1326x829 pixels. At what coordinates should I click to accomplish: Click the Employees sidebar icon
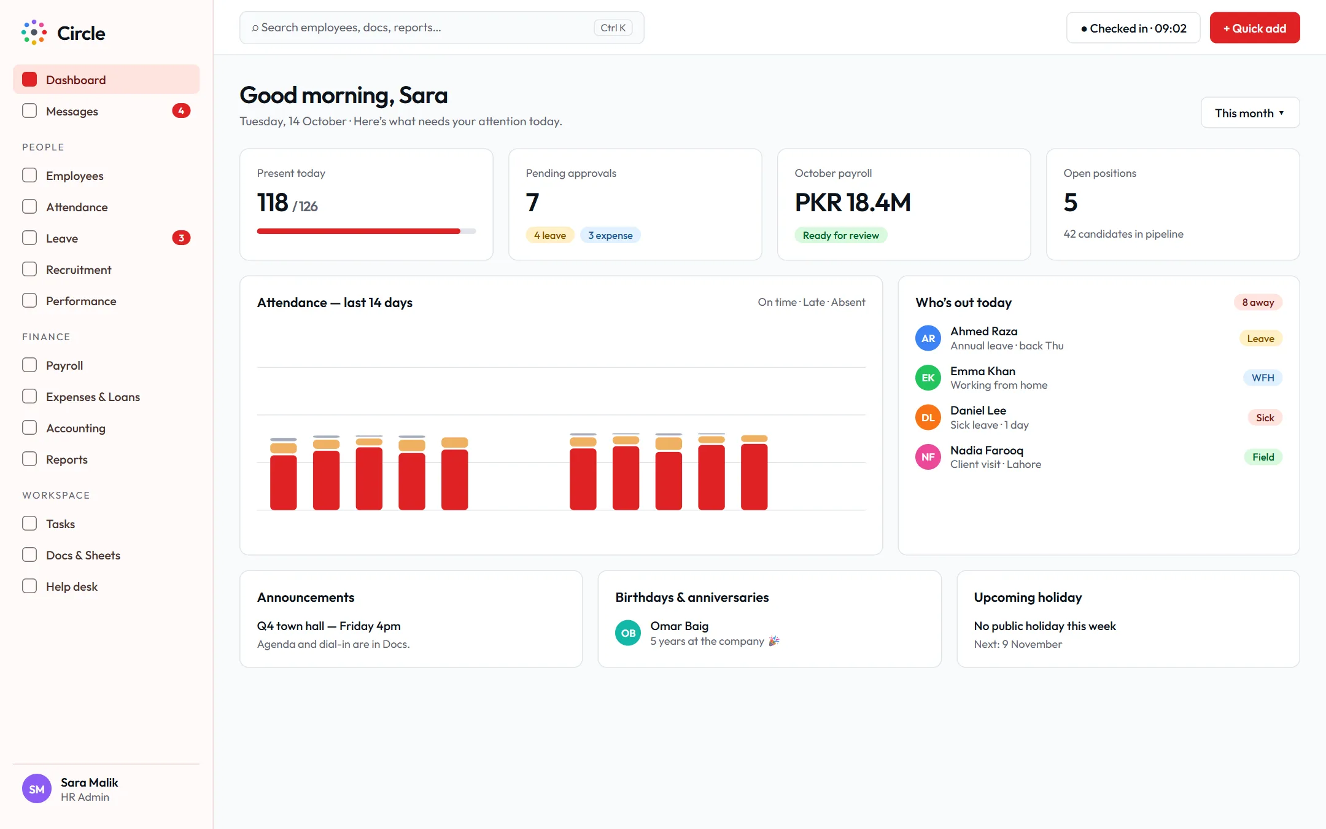(29, 176)
